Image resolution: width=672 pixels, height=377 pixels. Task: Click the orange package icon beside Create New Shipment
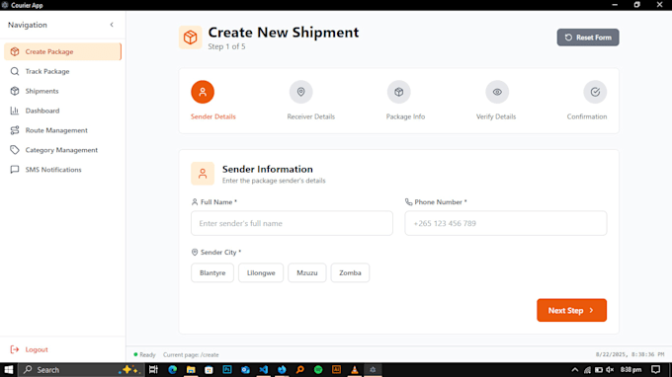[191, 38]
